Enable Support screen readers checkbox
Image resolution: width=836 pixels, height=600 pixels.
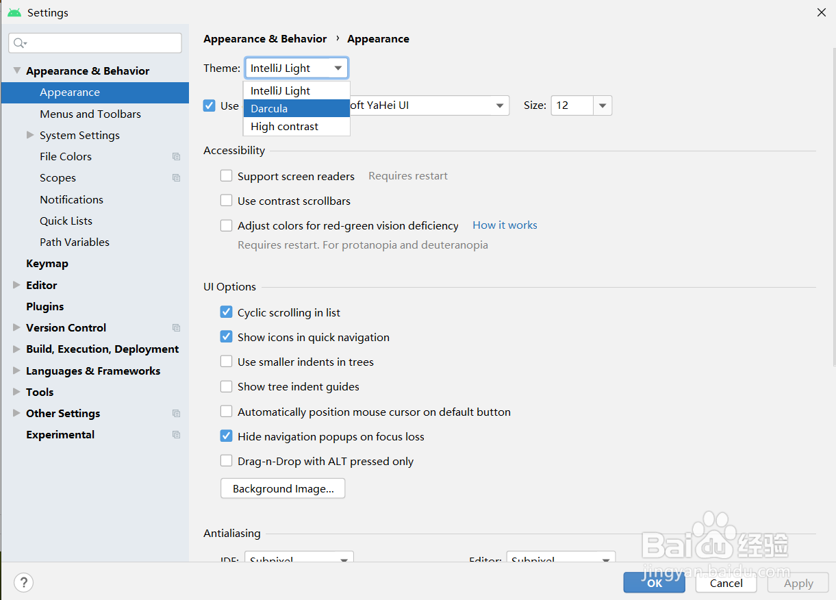click(x=226, y=176)
